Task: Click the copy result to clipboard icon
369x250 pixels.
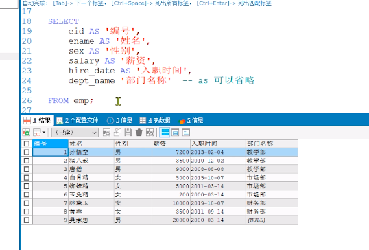Action: tap(37, 133)
